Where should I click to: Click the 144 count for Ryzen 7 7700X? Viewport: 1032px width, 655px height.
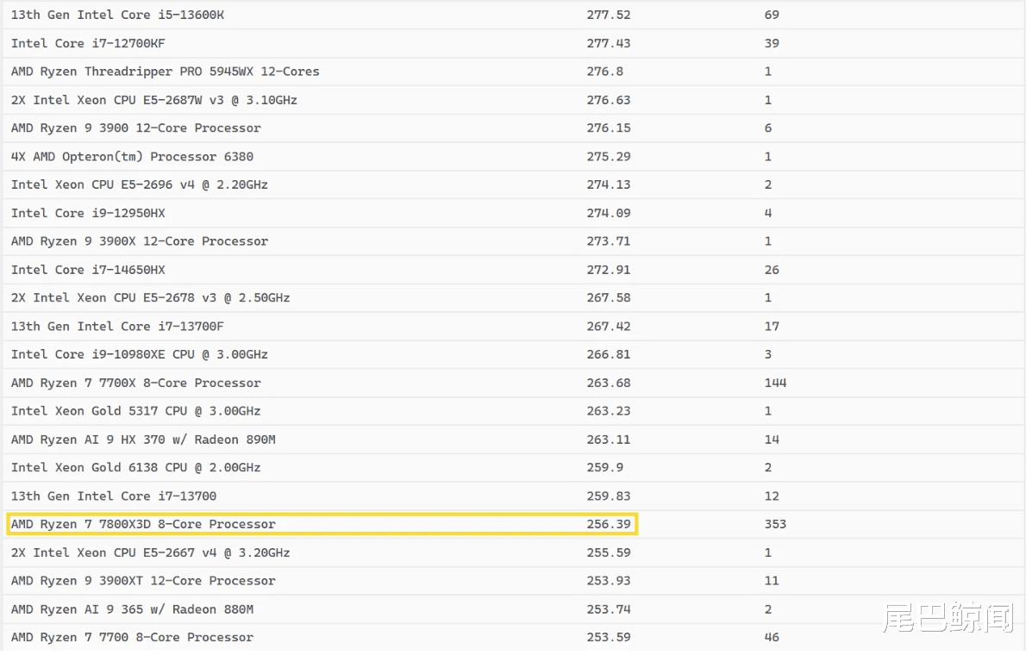coord(775,383)
